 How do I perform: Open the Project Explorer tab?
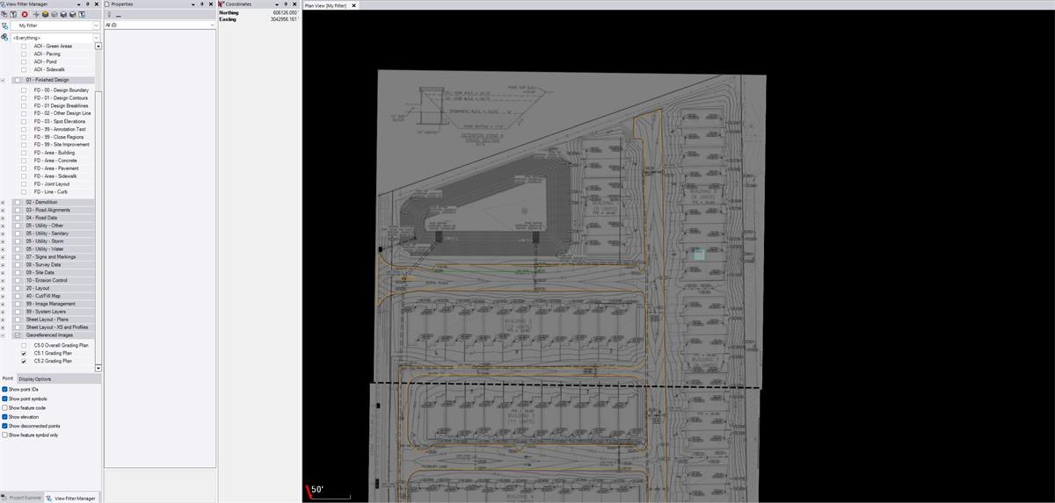(22, 498)
